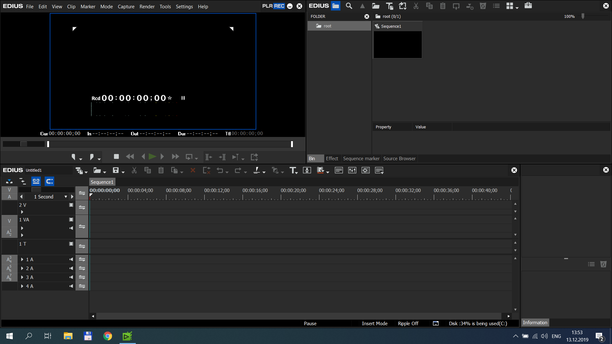
Task: Switch to the Effect tab
Action: [x=332, y=159]
